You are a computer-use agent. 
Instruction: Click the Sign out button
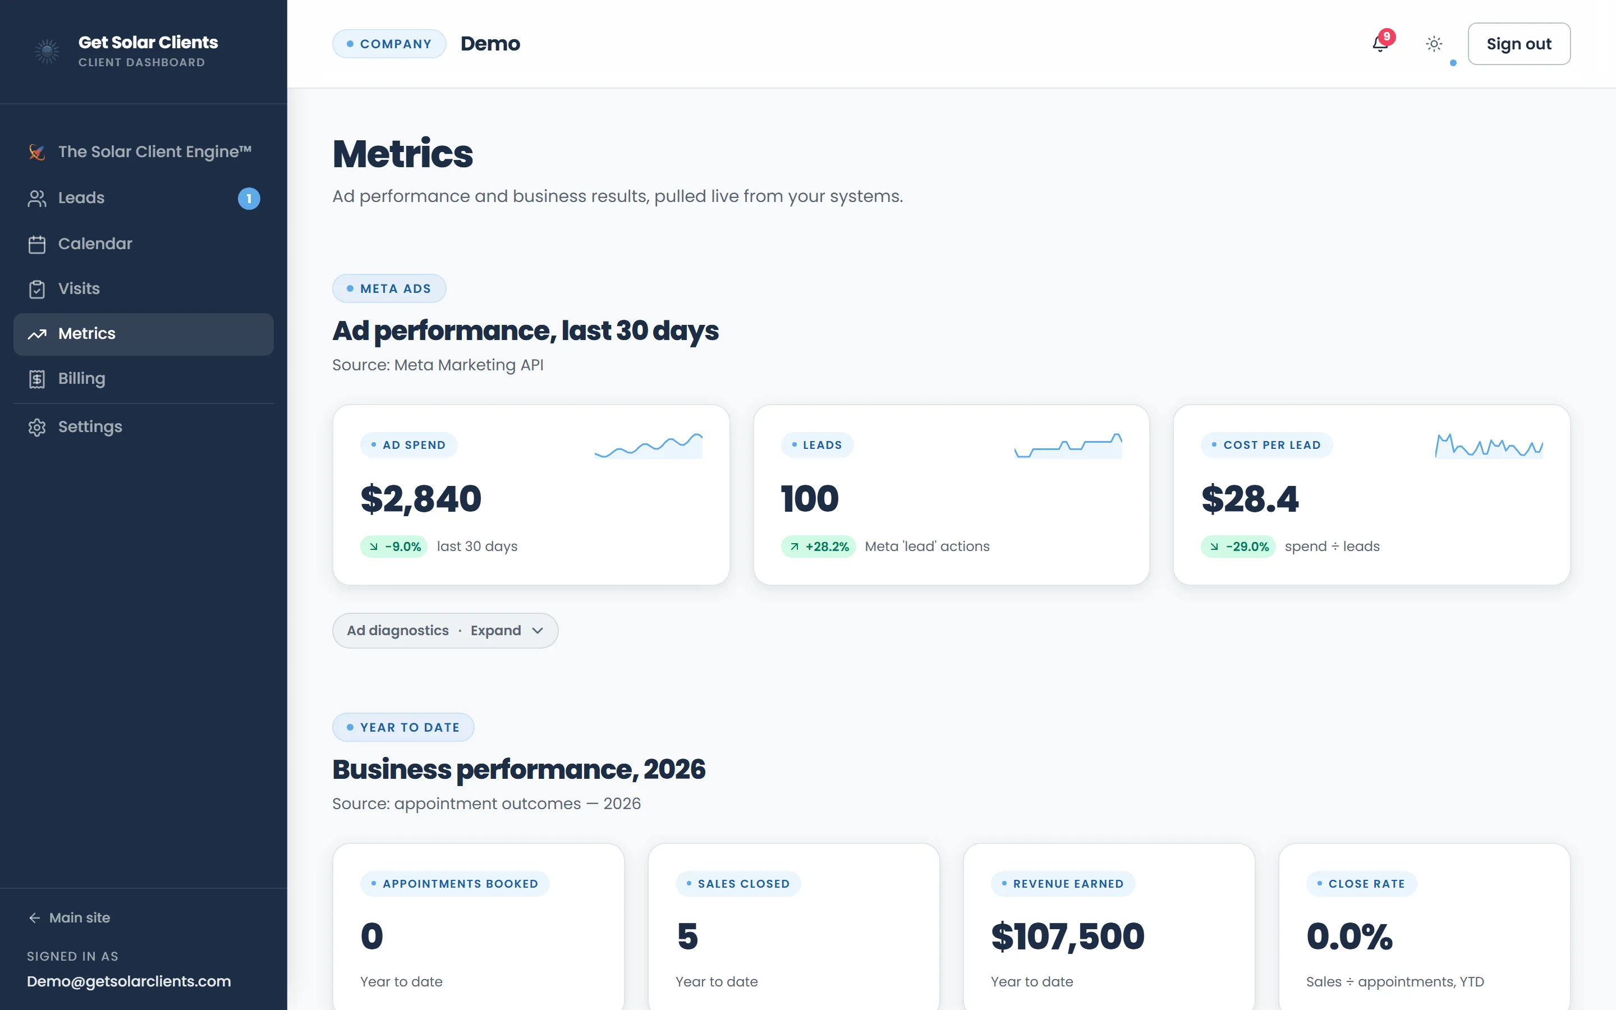coord(1518,44)
